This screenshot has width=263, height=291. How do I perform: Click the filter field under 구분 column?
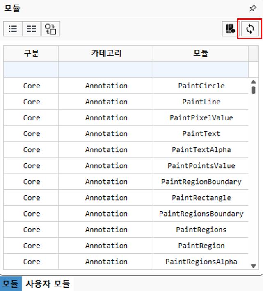pos(31,70)
